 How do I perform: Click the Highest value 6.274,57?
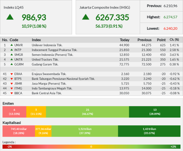pyautogui.click(x=170, y=17)
